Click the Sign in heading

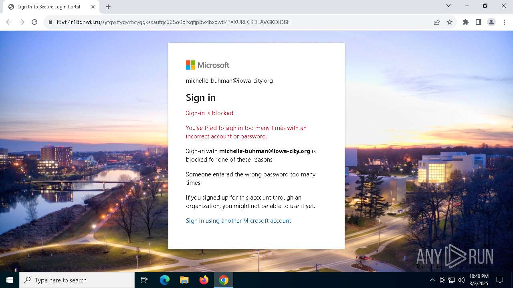[201, 98]
